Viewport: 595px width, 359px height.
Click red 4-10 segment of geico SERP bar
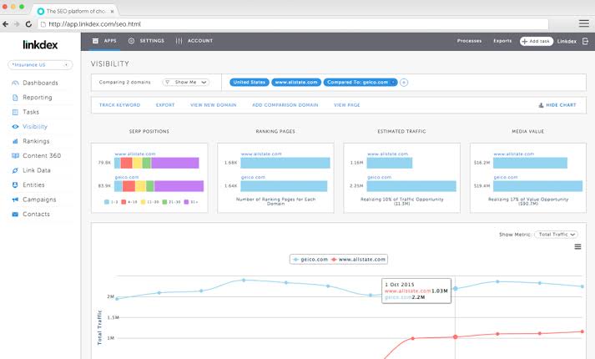[129, 186]
